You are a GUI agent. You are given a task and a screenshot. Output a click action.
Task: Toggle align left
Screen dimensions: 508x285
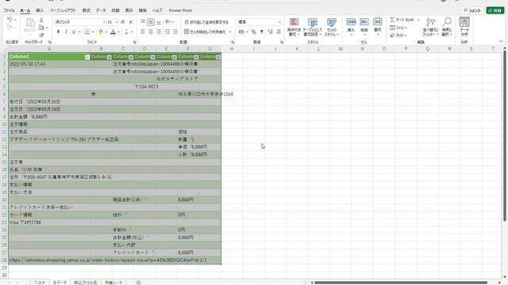143,32
